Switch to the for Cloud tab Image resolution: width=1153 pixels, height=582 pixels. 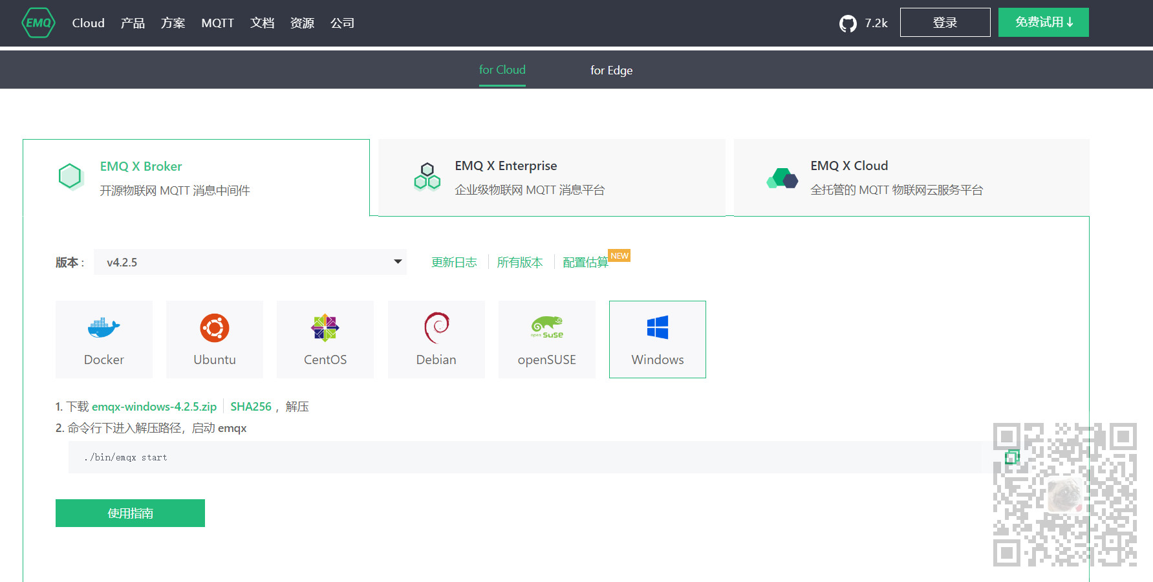tap(502, 70)
